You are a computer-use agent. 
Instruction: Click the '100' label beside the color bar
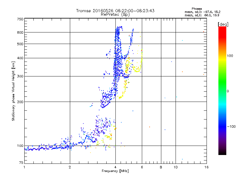pyautogui.click(x=230, y=56)
